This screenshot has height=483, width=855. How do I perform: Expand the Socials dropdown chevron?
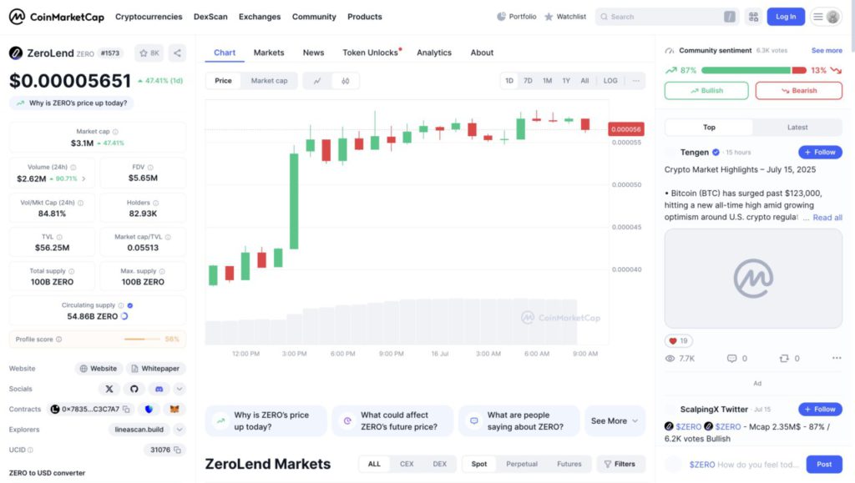[180, 389]
